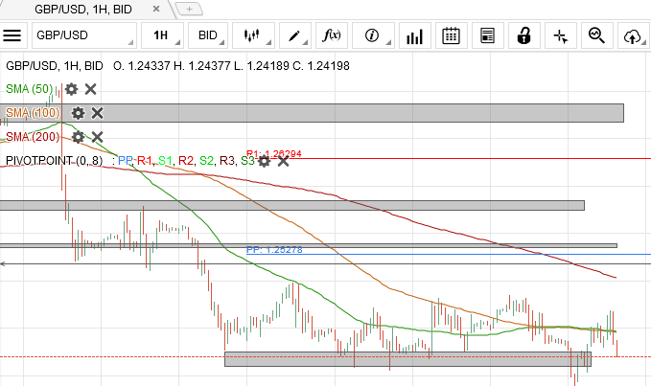Screen dimensions: 651x386
Task: Select the GBP/USD, 1H, BID tab
Action: (83, 10)
